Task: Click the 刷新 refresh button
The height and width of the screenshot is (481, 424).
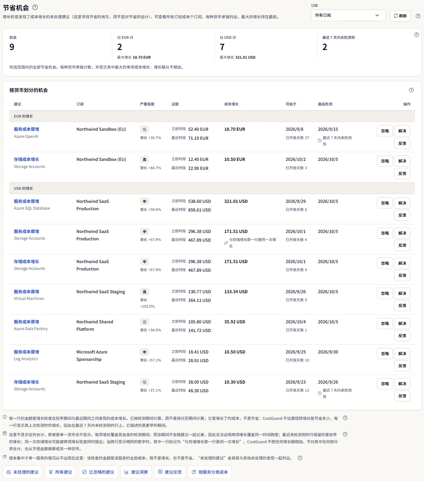Action: coord(400,16)
